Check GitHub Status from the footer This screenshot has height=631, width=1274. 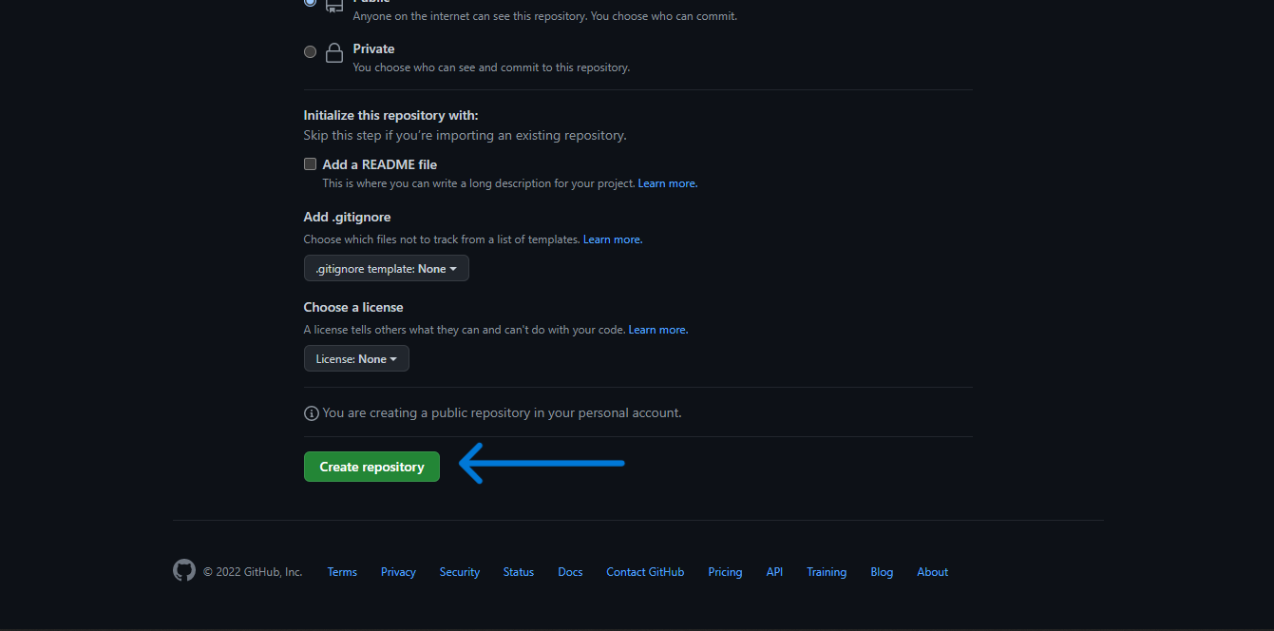point(518,571)
